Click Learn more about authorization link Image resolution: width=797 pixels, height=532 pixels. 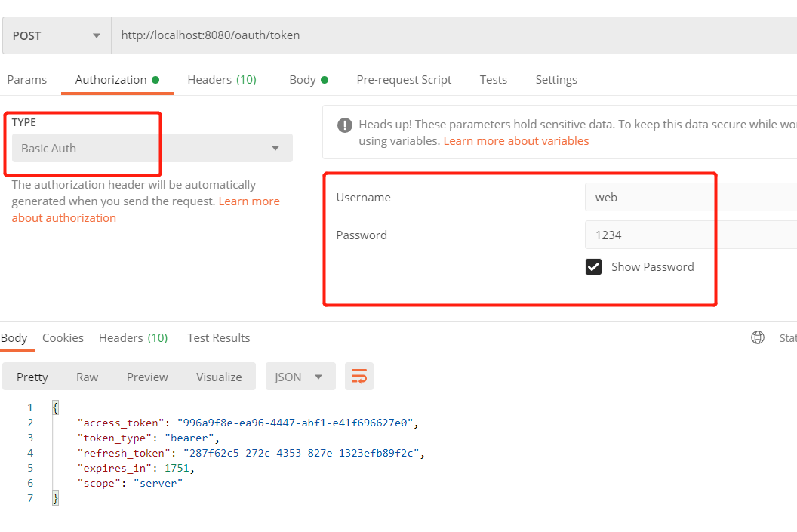click(146, 209)
